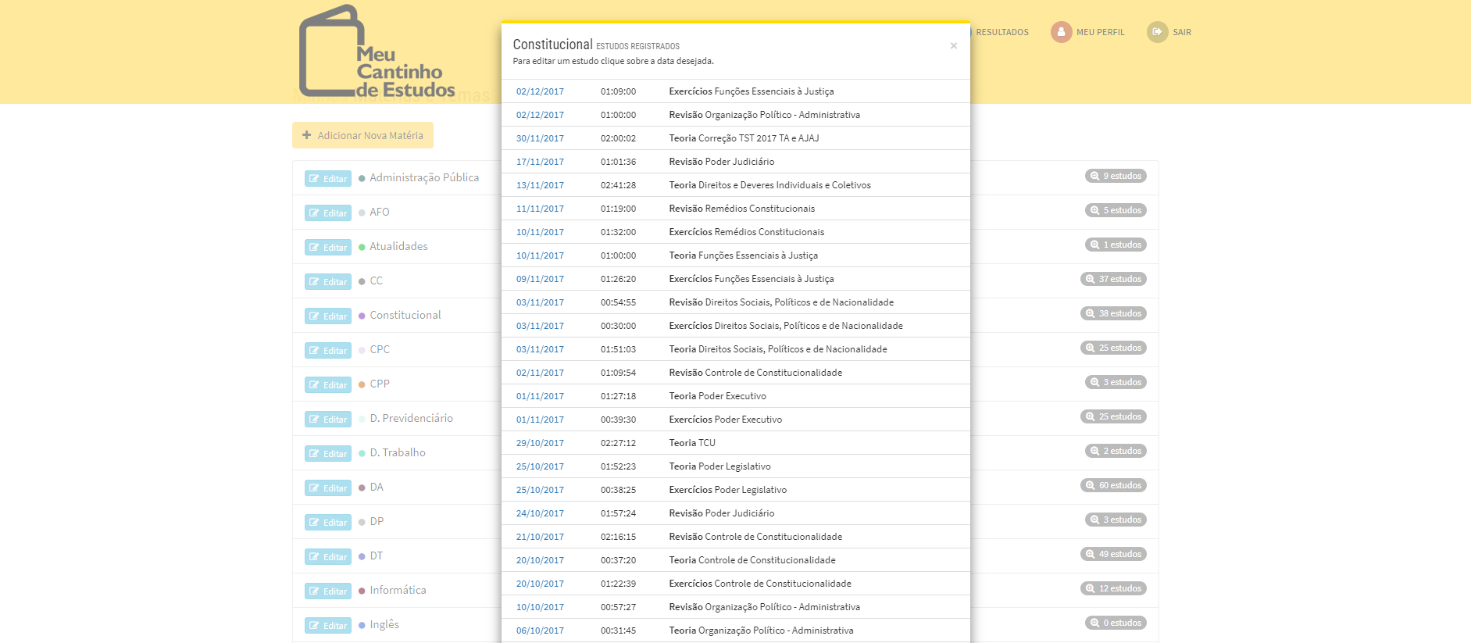Select duration 02:27:12 in study list

pos(618,443)
